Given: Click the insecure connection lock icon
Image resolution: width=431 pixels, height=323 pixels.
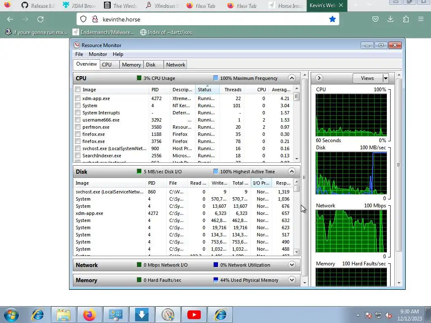Looking at the screenshot, I should pyautogui.click(x=95, y=19).
